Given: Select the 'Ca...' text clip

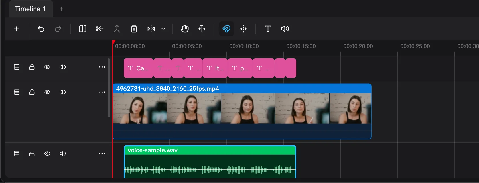Looking at the screenshot, I should pos(138,68).
